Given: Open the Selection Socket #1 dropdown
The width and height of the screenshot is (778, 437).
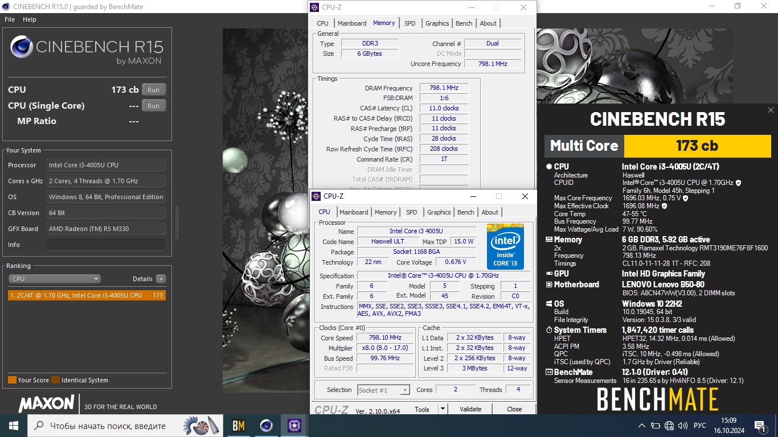Looking at the screenshot, I should click(383, 390).
